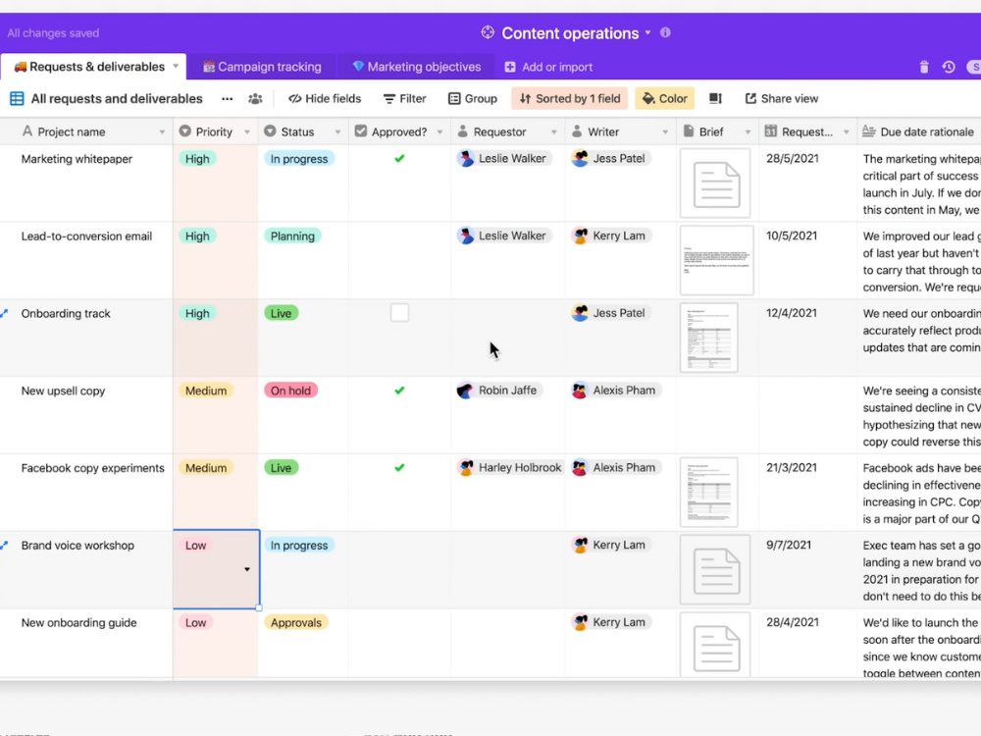Viewport: 981px width, 736px height.
Task: Open the collaborators people icon
Action: point(255,99)
